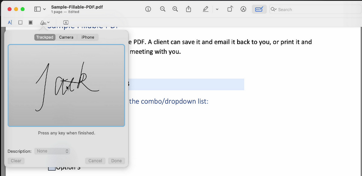The image size is (362, 176).
Task: Expand the highlight color options chevron
Action: pos(217,9)
